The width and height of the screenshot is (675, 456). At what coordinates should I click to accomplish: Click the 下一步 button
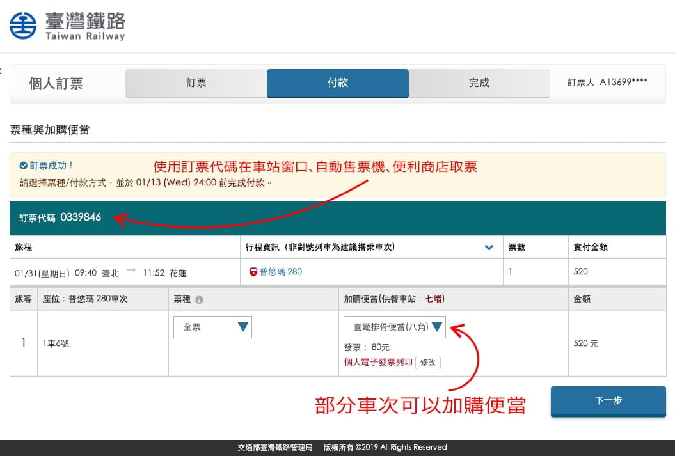click(608, 401)
